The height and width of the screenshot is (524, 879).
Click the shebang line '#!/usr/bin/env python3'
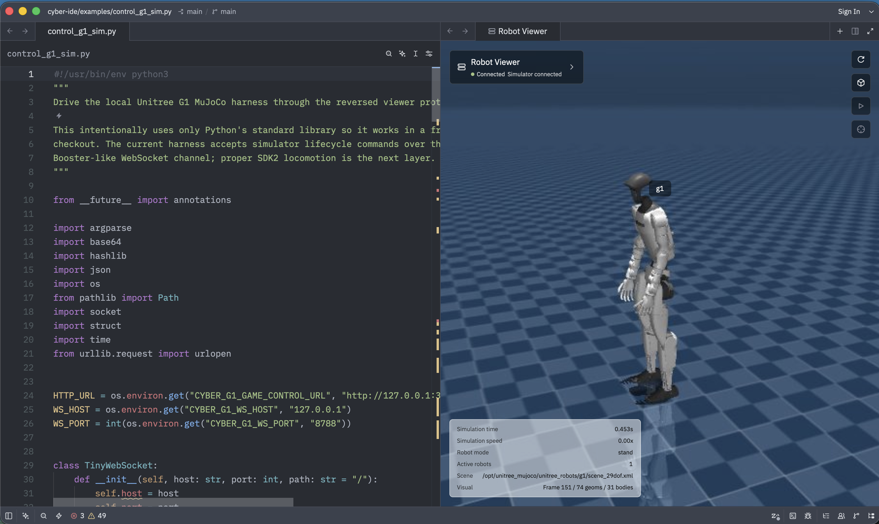111,74
